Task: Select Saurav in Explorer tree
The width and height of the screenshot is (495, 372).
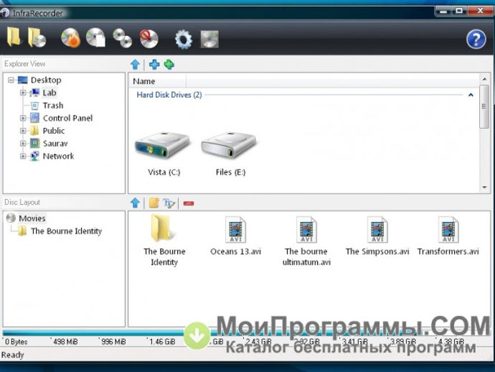Action: pyautogui.click(x=55, y=143)
